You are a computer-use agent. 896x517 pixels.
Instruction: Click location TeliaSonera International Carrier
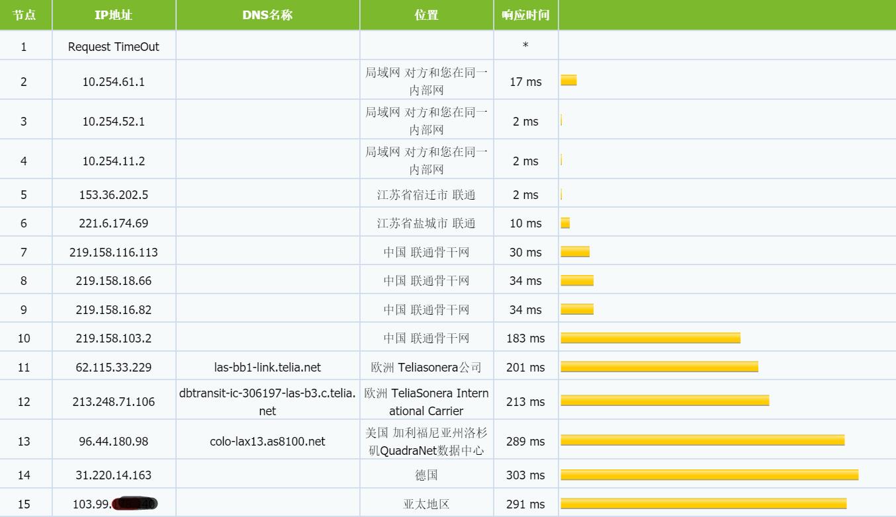pos(427,402)
